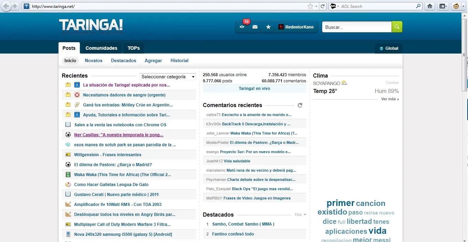Toggle the Global region selector

389,48
